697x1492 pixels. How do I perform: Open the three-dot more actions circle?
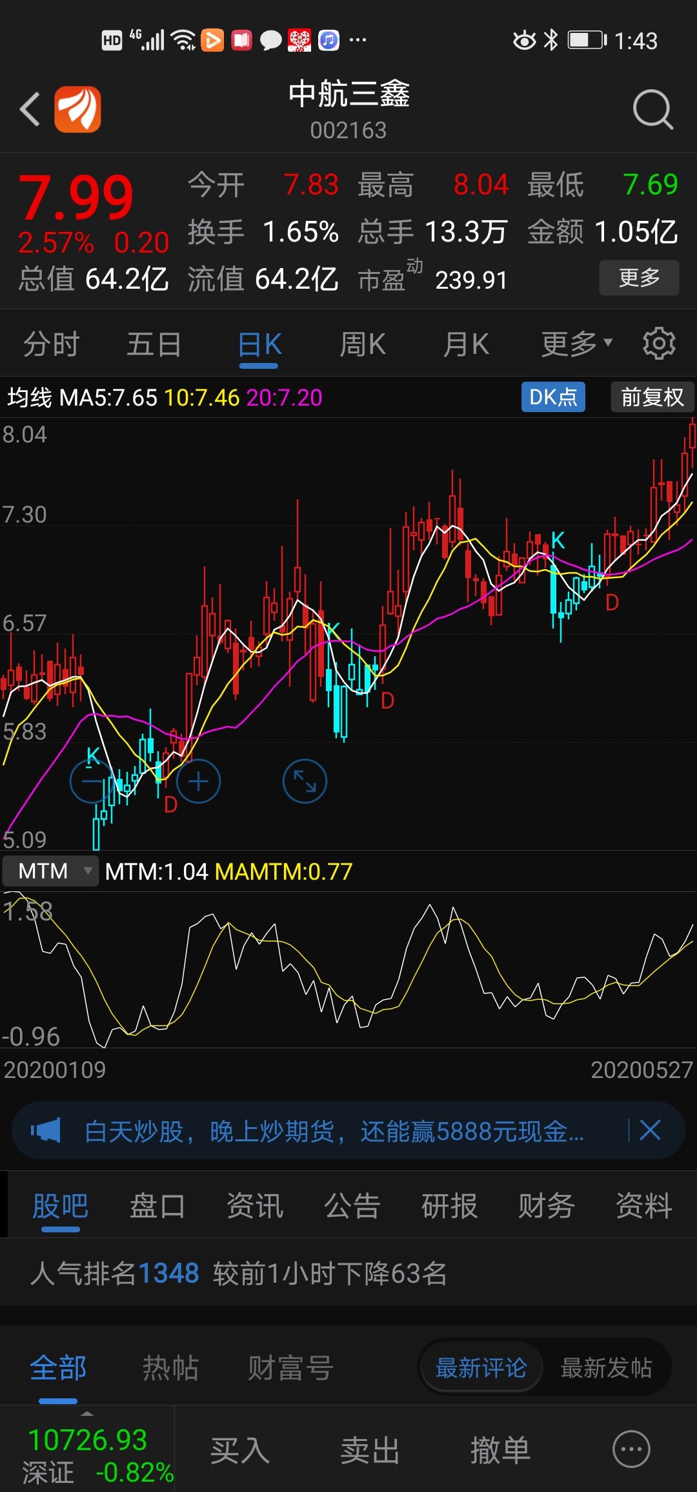click(x=631, y=1449)
